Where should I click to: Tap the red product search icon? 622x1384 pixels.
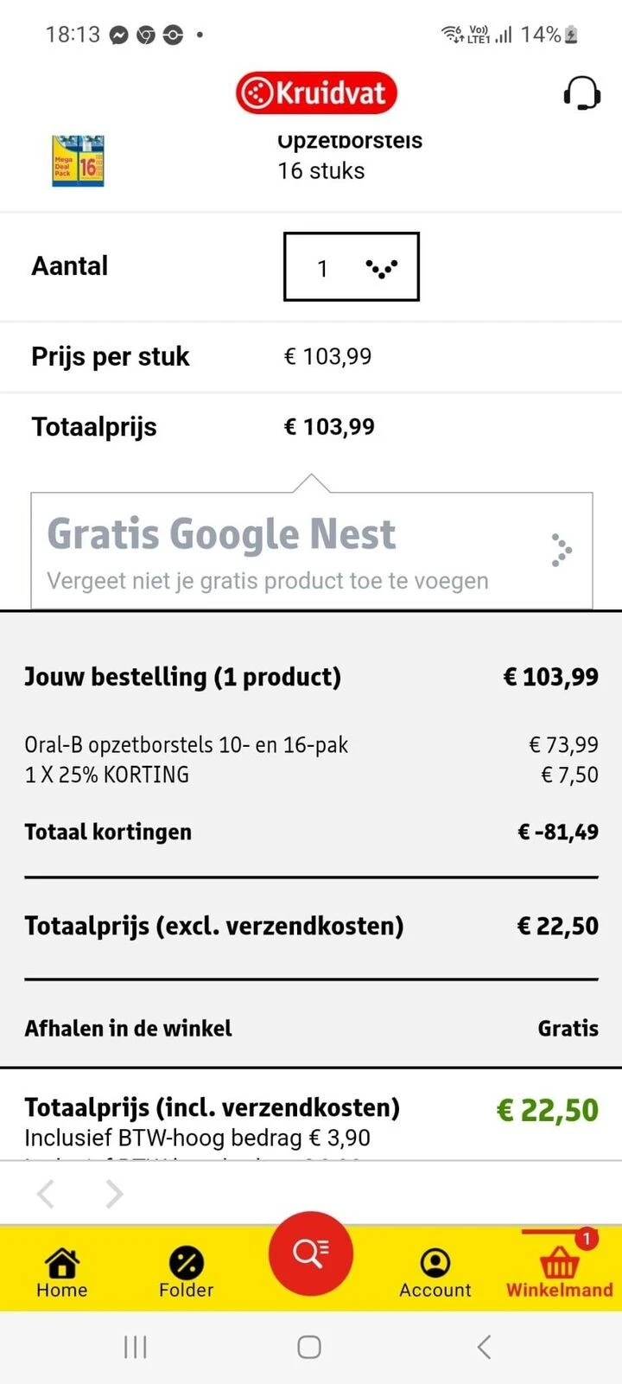pyautogui.click(x=311, y=1255)
